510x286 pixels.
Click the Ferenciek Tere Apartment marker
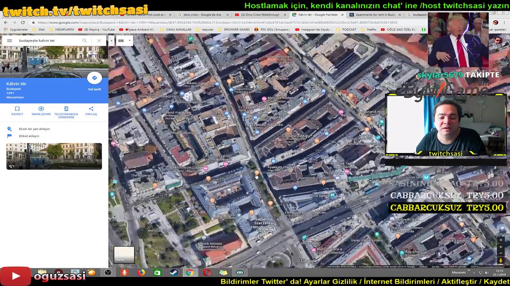pyautogui.click(x=347, y=171)
